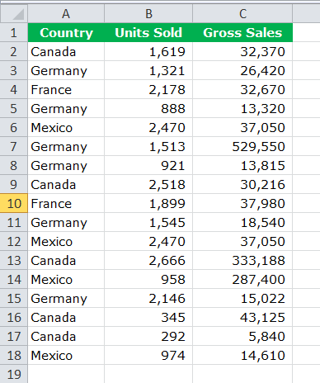Click the Gross Sales header cell
320x383 pixels.
click(x=242, y=32)
